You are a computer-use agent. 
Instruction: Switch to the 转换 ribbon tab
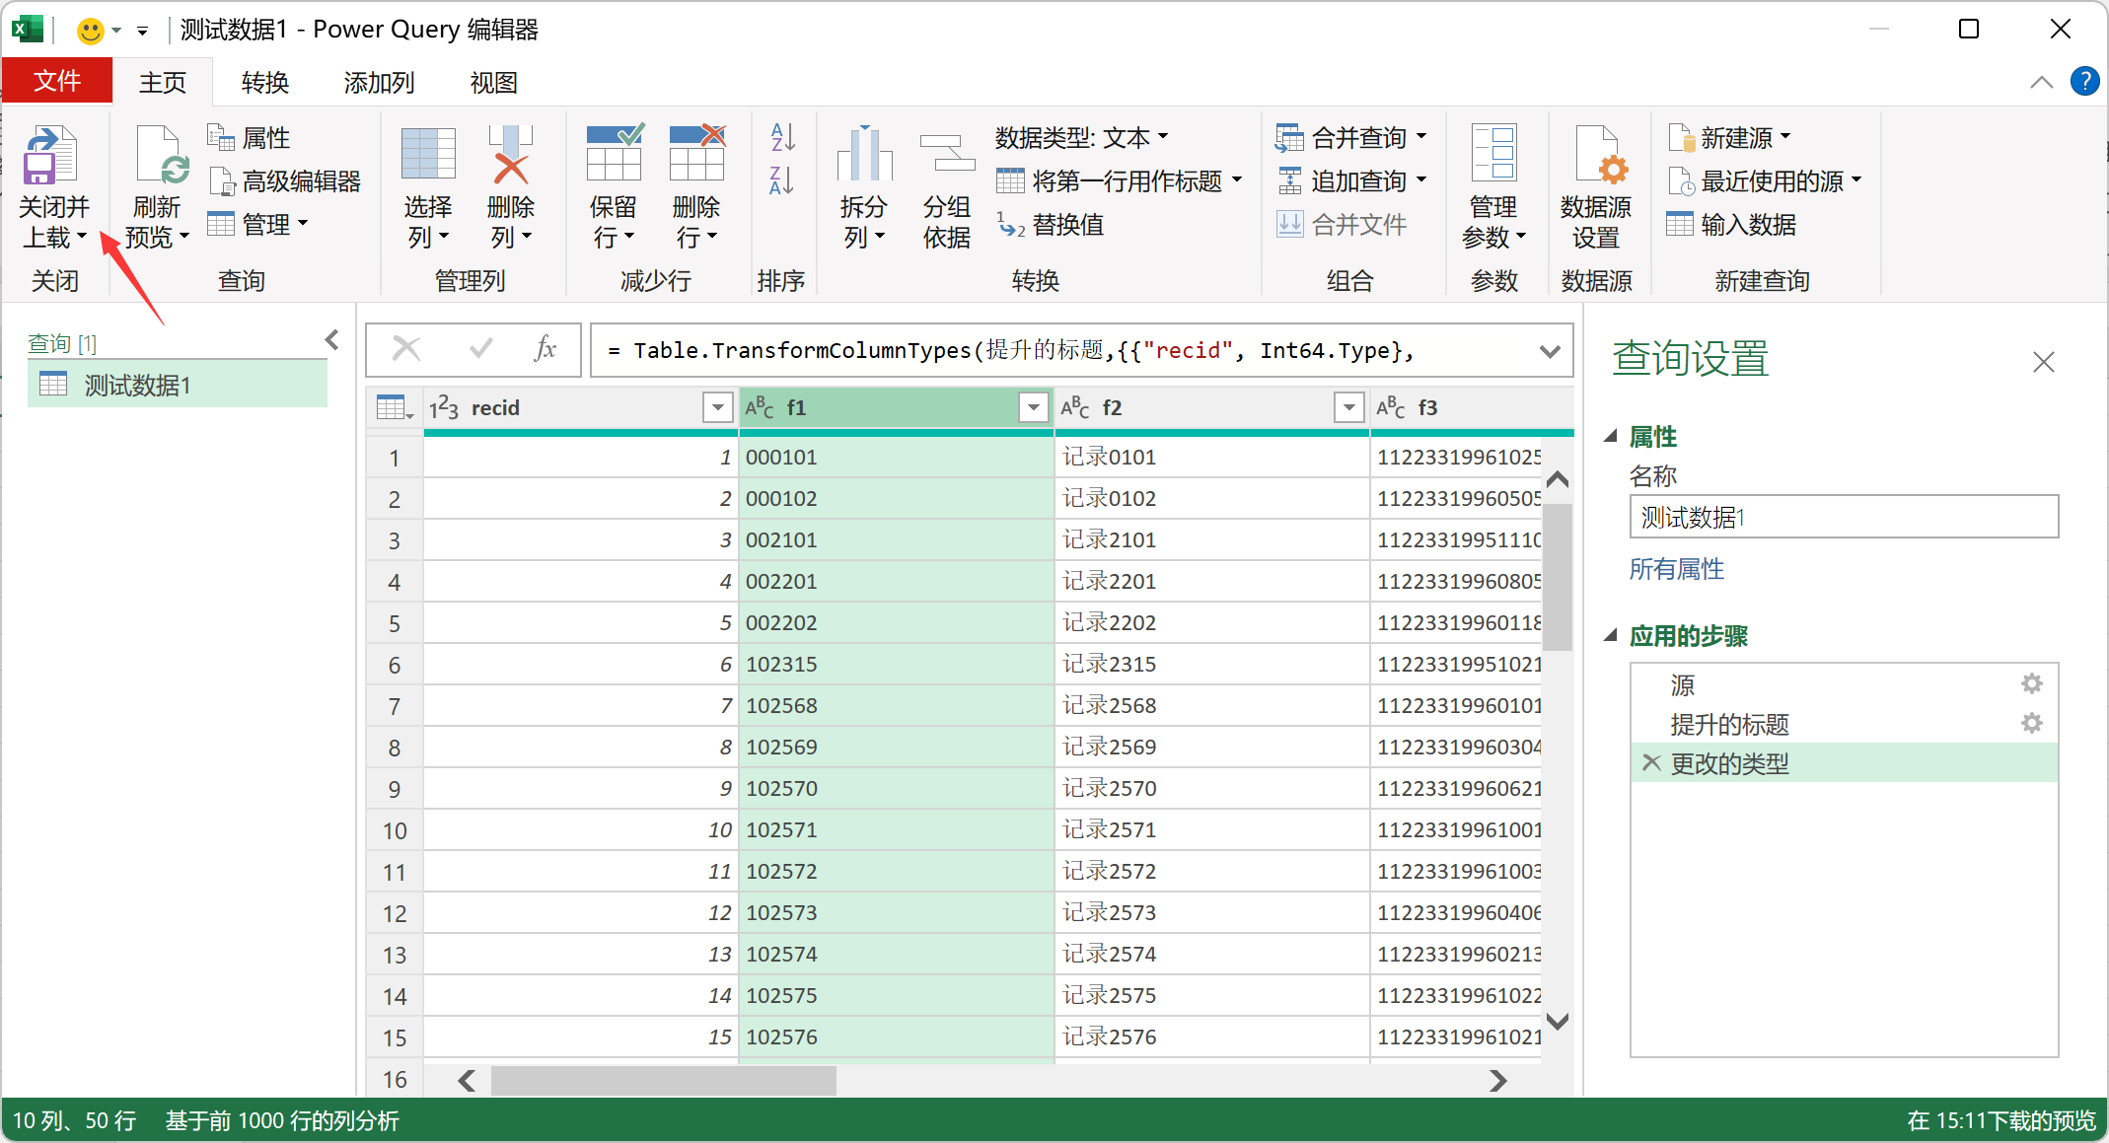[264, 83]
